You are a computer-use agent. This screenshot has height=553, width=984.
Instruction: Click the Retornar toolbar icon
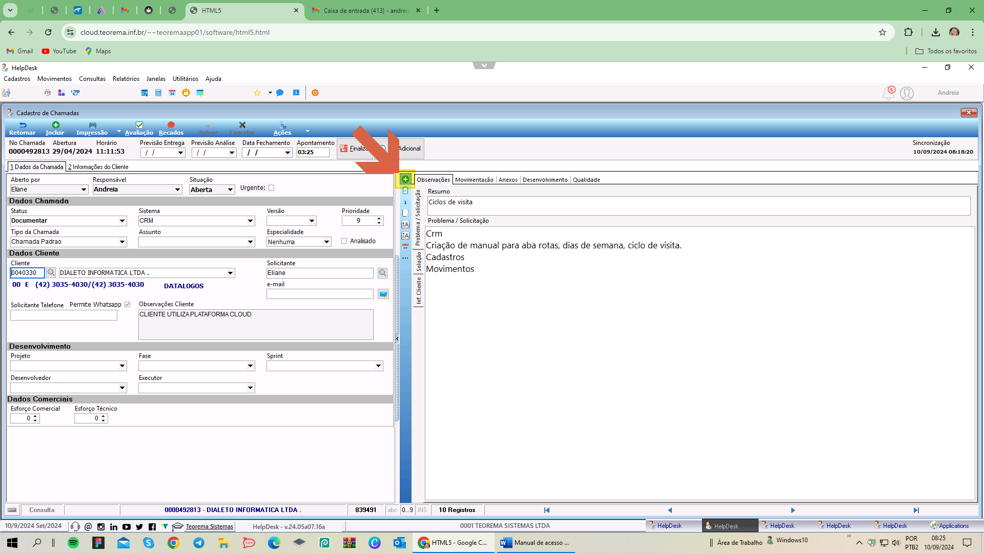23,125
